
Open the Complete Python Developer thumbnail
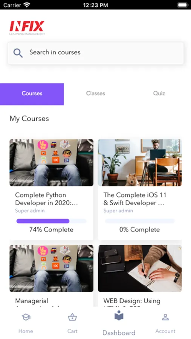52,163
